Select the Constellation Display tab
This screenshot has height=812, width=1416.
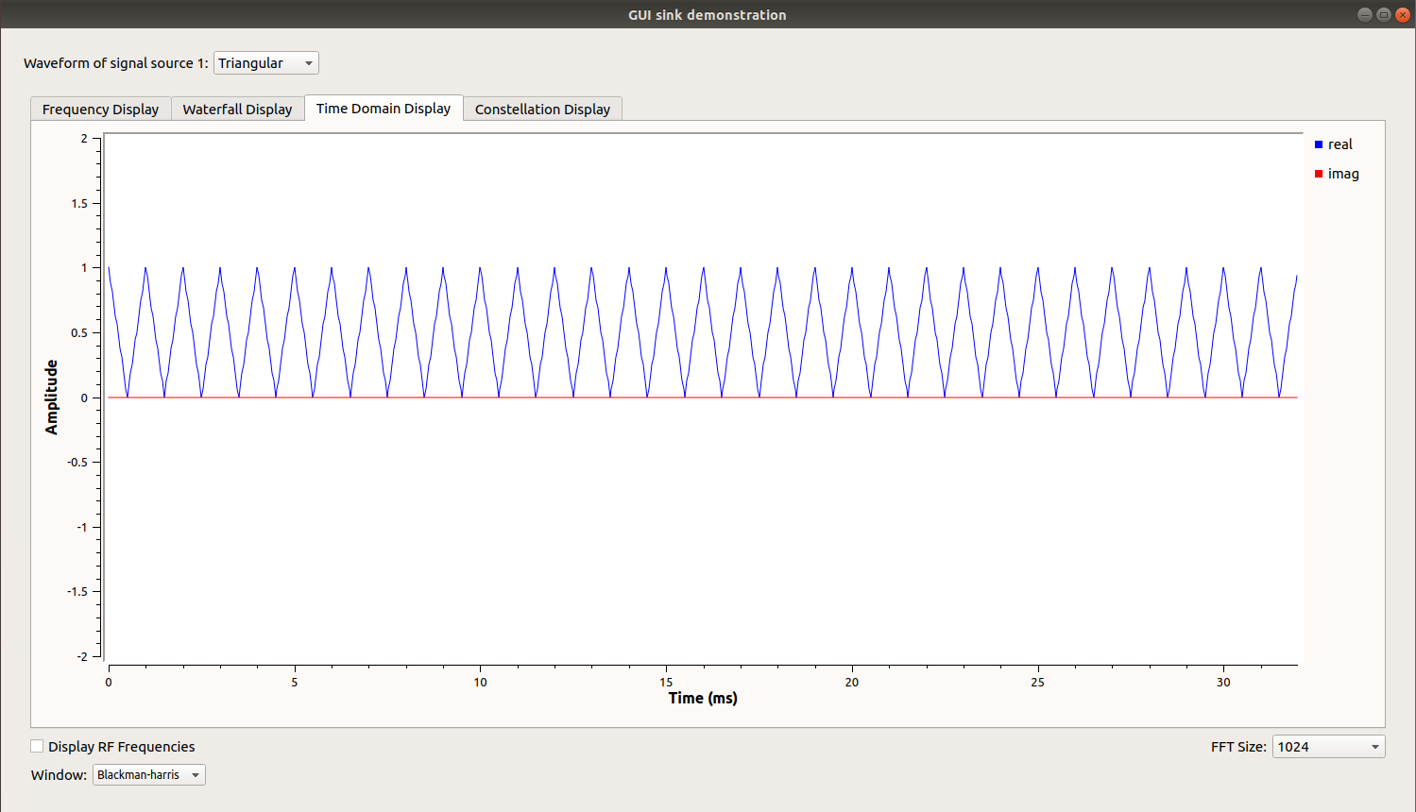pos(542,109)
